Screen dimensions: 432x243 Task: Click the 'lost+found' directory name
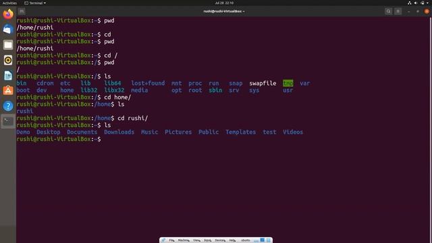click(148, 83)
